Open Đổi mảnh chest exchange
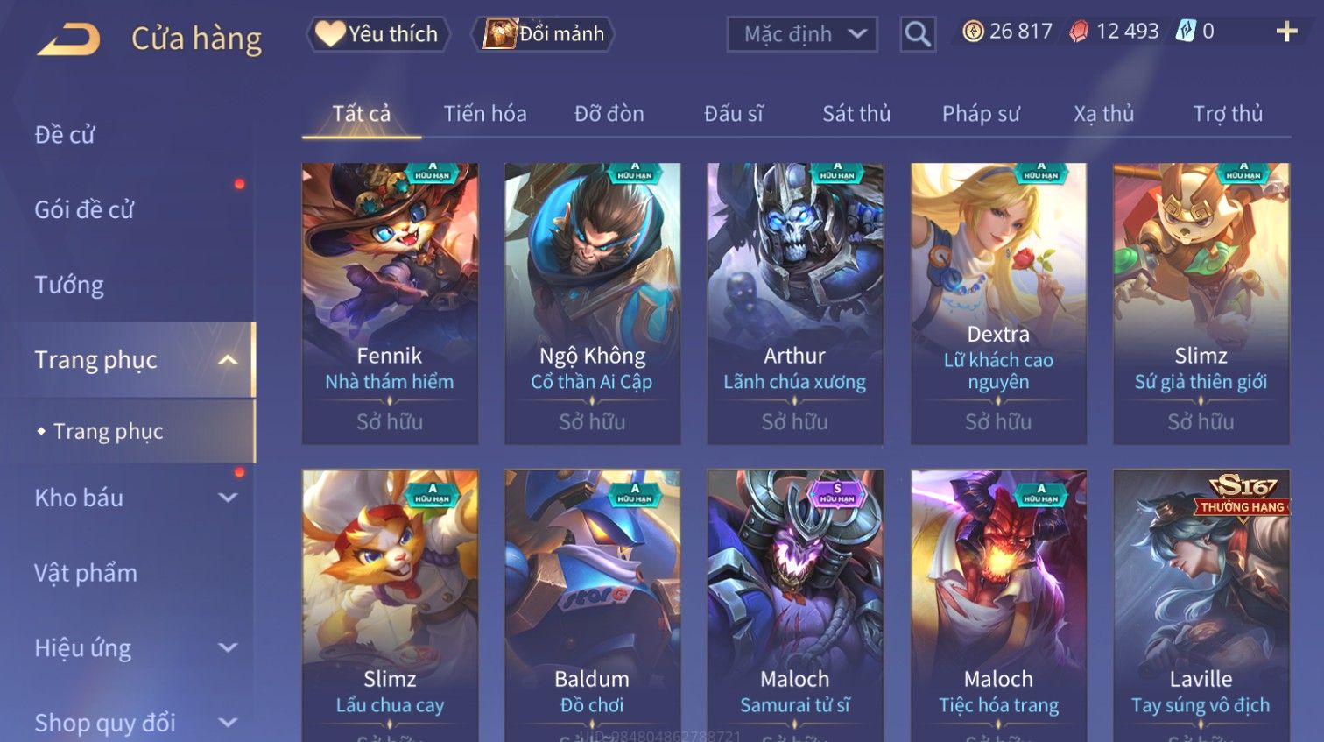The height and width of the screenshot is (742, 1324). [544, 34]
